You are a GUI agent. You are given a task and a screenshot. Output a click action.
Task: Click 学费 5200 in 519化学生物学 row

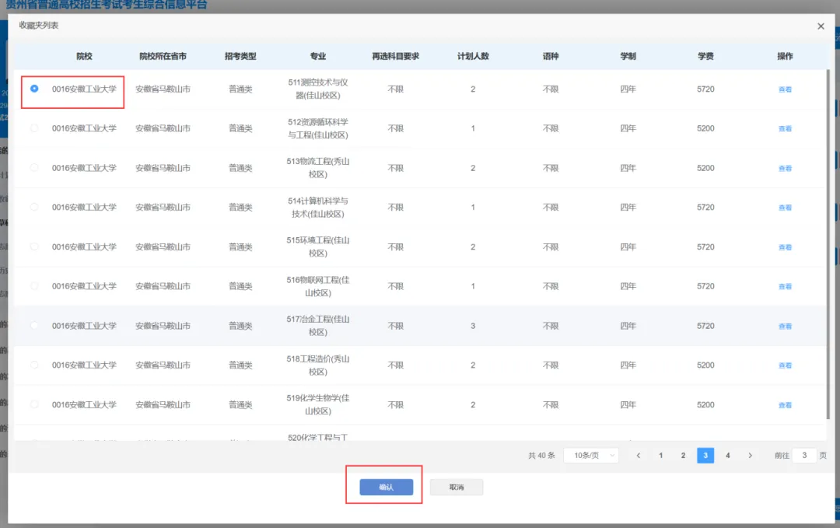click(705, 405)
